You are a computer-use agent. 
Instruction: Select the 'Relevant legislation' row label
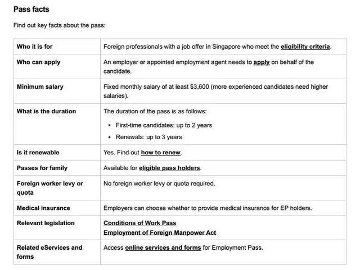(x=46, y=223)
